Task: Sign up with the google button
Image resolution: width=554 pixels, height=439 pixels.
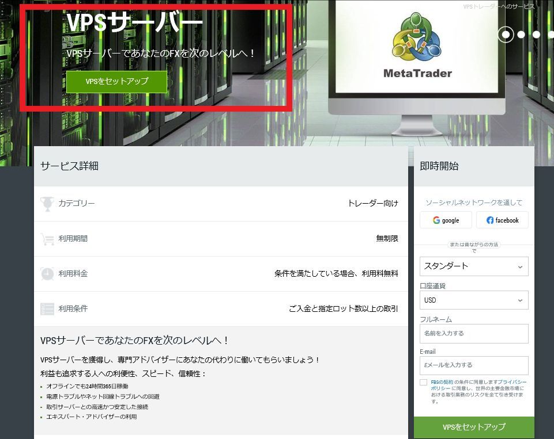Action: [446, 220]
